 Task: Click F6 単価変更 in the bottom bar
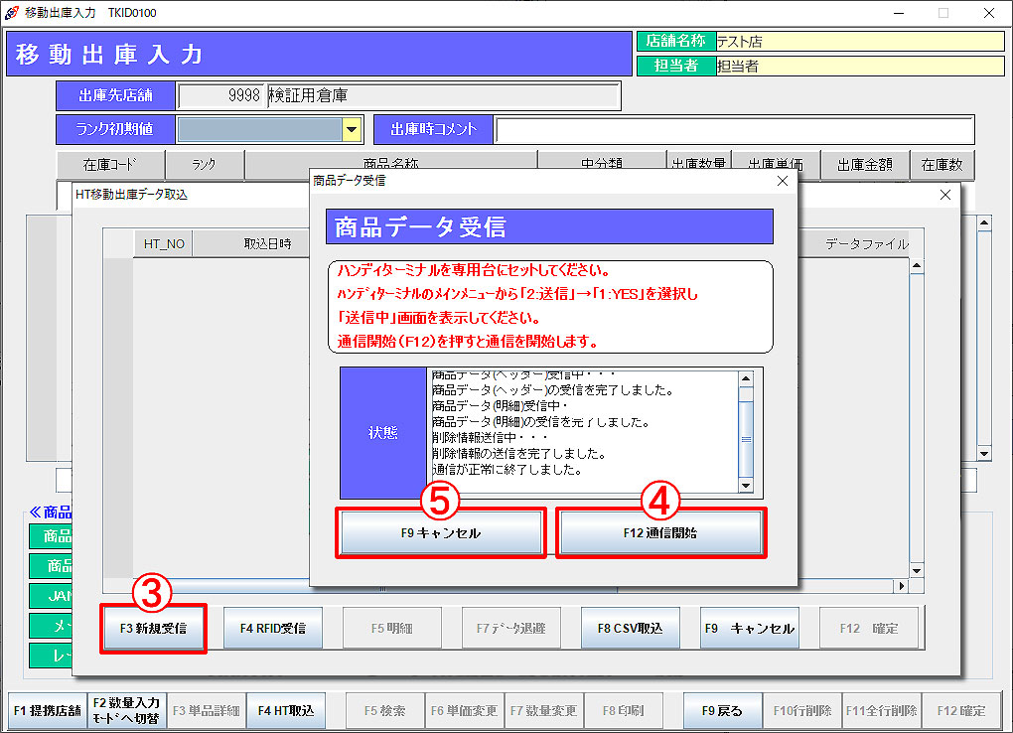[x=463, y=710]
